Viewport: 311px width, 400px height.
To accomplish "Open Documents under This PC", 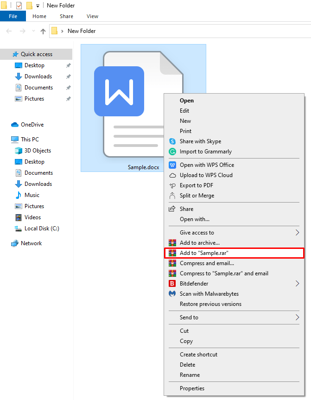I will [x=38, y=173].
